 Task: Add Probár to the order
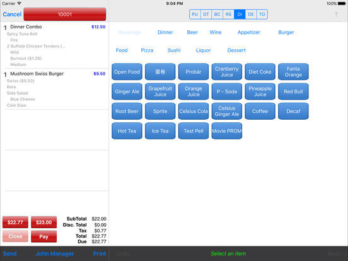tap(194, 72)
